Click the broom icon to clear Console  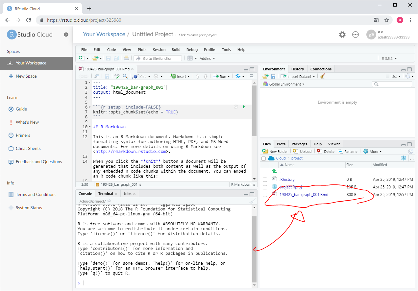coord(252,201)
